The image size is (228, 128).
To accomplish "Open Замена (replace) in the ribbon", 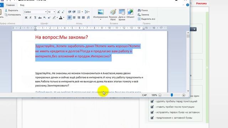I will (x=143, y=15).
